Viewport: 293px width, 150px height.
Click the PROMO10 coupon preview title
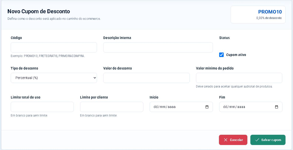pos(270,12)
